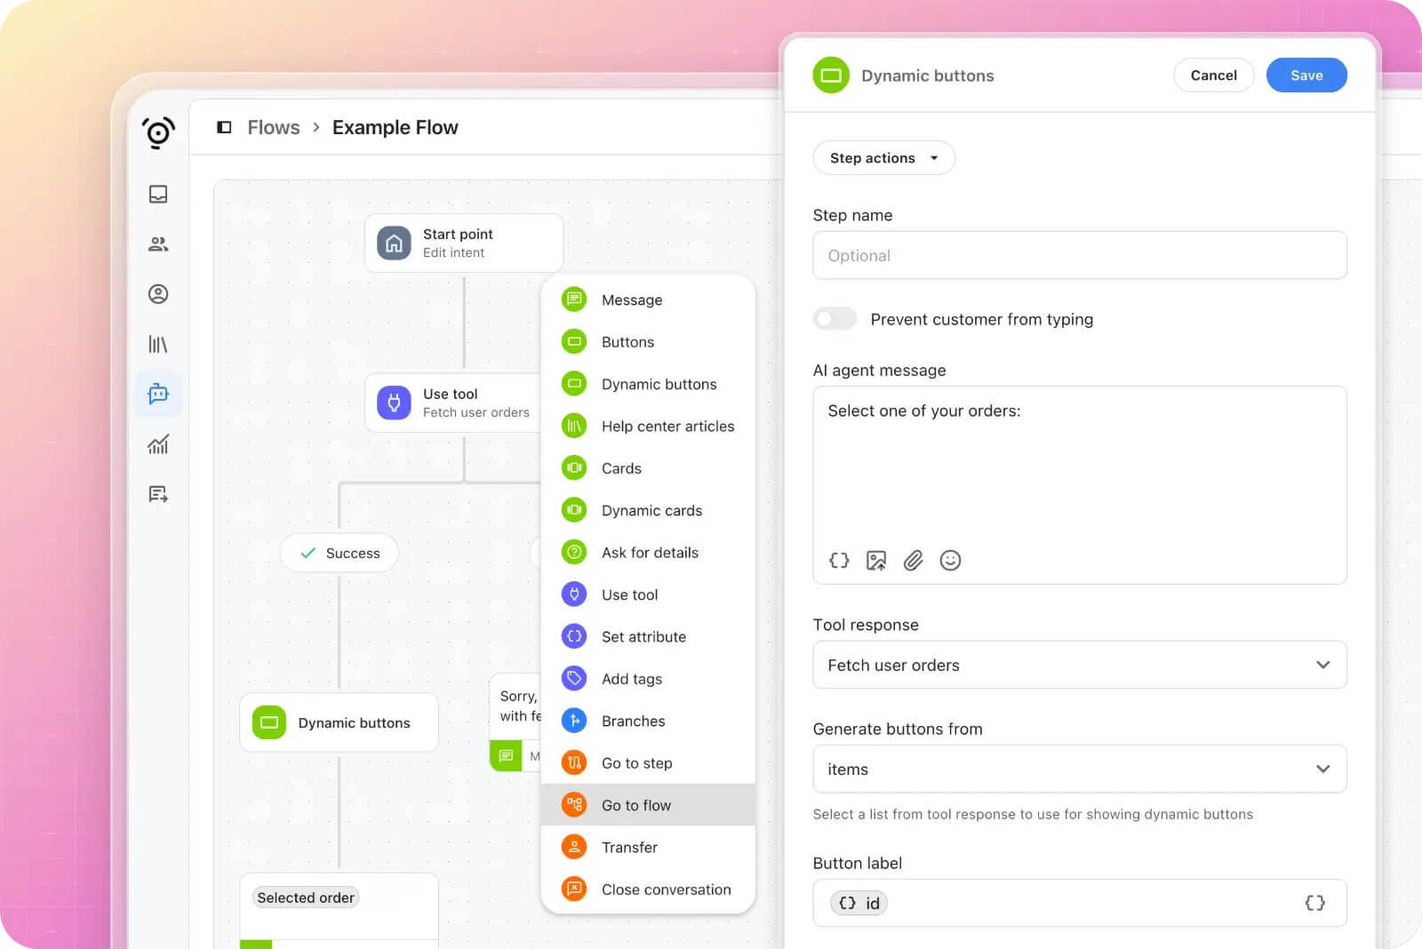The width and height of the screenshot is (1422, 949).
Task: Open the Step actions dropdown
Action: (x=883, y=157)
